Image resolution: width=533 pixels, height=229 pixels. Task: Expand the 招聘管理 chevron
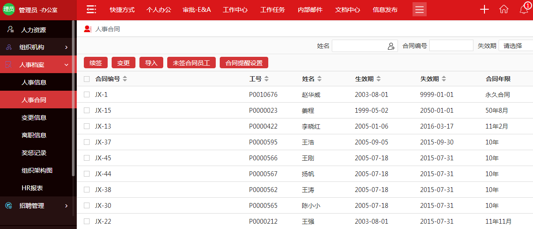pyautogui.click(x=66, y=206)
